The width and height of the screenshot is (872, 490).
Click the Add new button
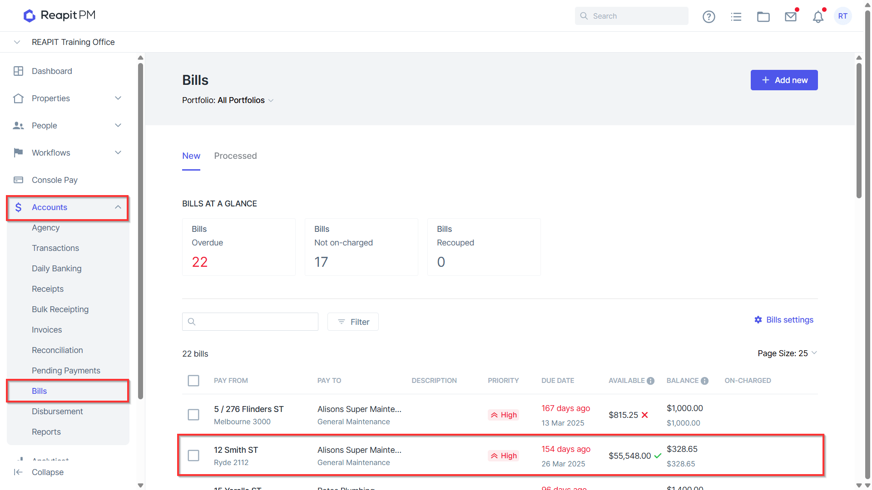coord(784,80)
